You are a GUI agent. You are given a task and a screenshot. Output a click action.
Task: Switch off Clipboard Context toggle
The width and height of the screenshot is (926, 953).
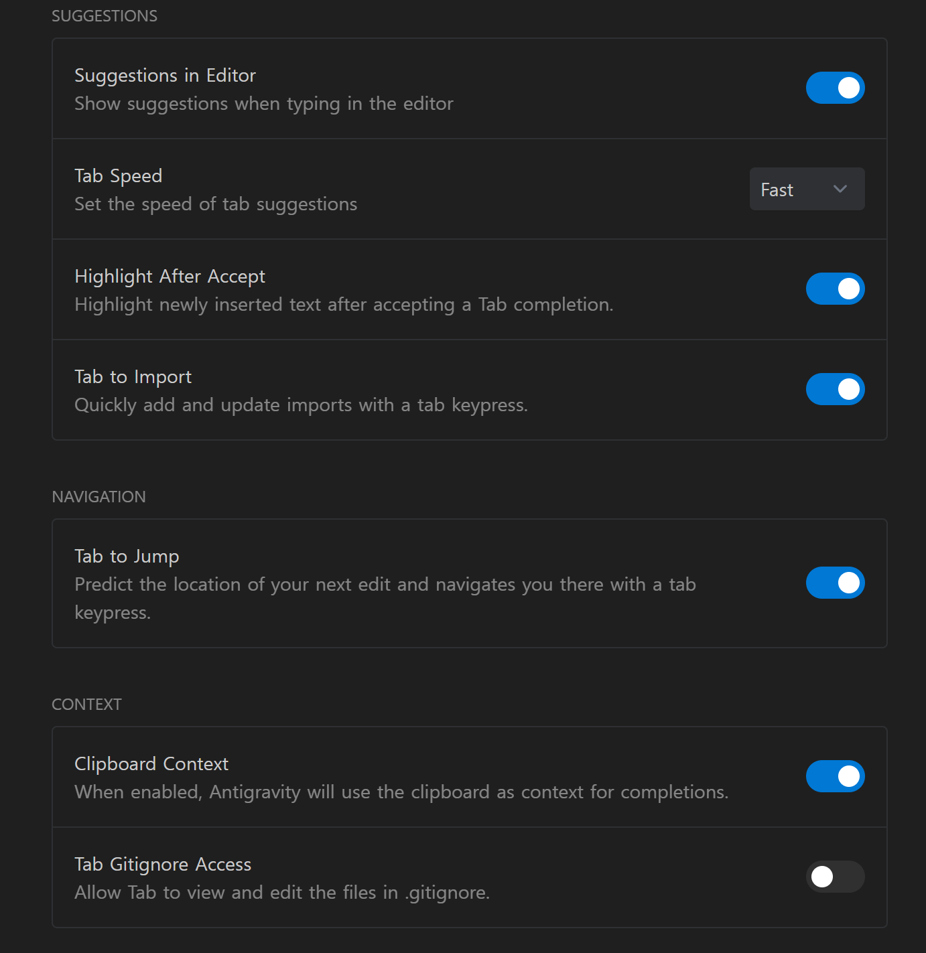tap(835, 776)
